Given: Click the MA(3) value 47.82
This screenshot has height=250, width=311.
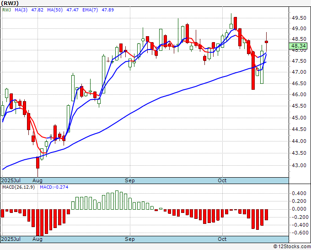Looking at the screenshot, I should pyautogui.click(x=38, y=10).
